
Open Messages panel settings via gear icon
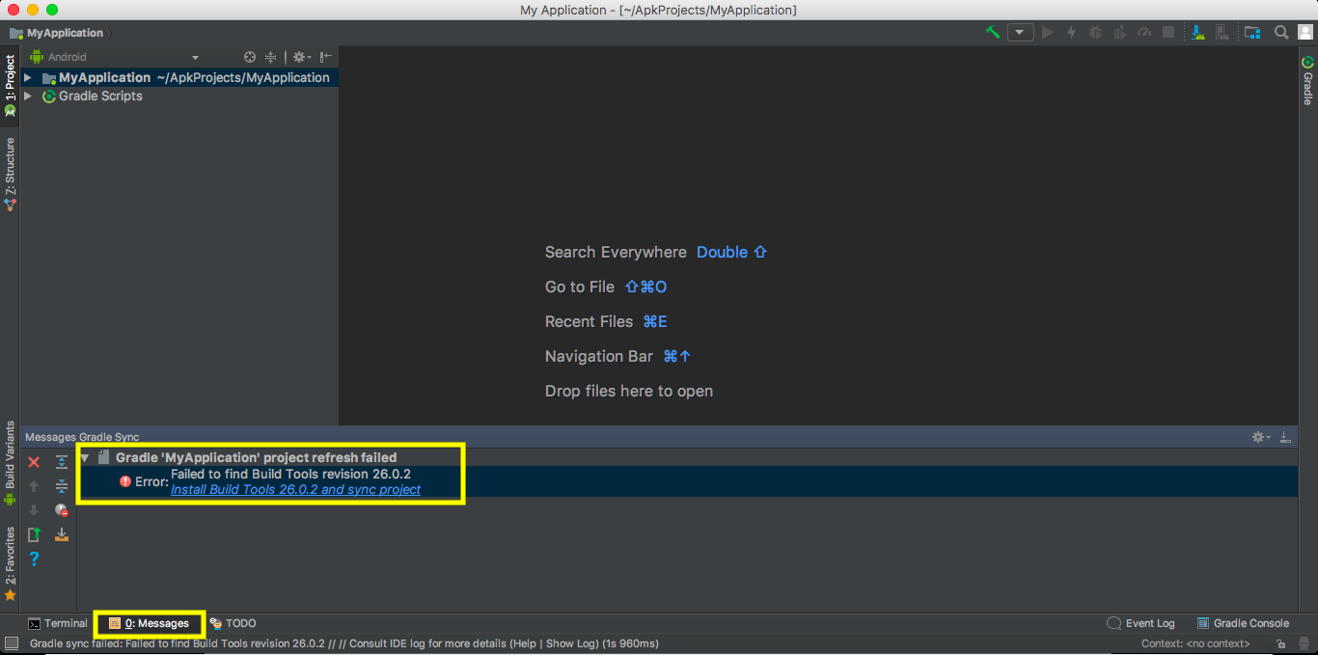1259,436
